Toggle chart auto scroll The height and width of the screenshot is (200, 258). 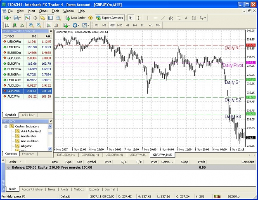pos(49,25)
